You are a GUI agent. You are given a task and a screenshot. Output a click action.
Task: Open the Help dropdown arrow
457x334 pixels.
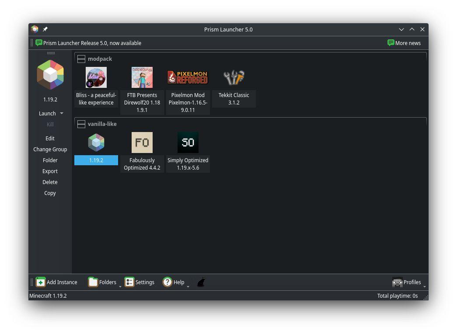188,286
